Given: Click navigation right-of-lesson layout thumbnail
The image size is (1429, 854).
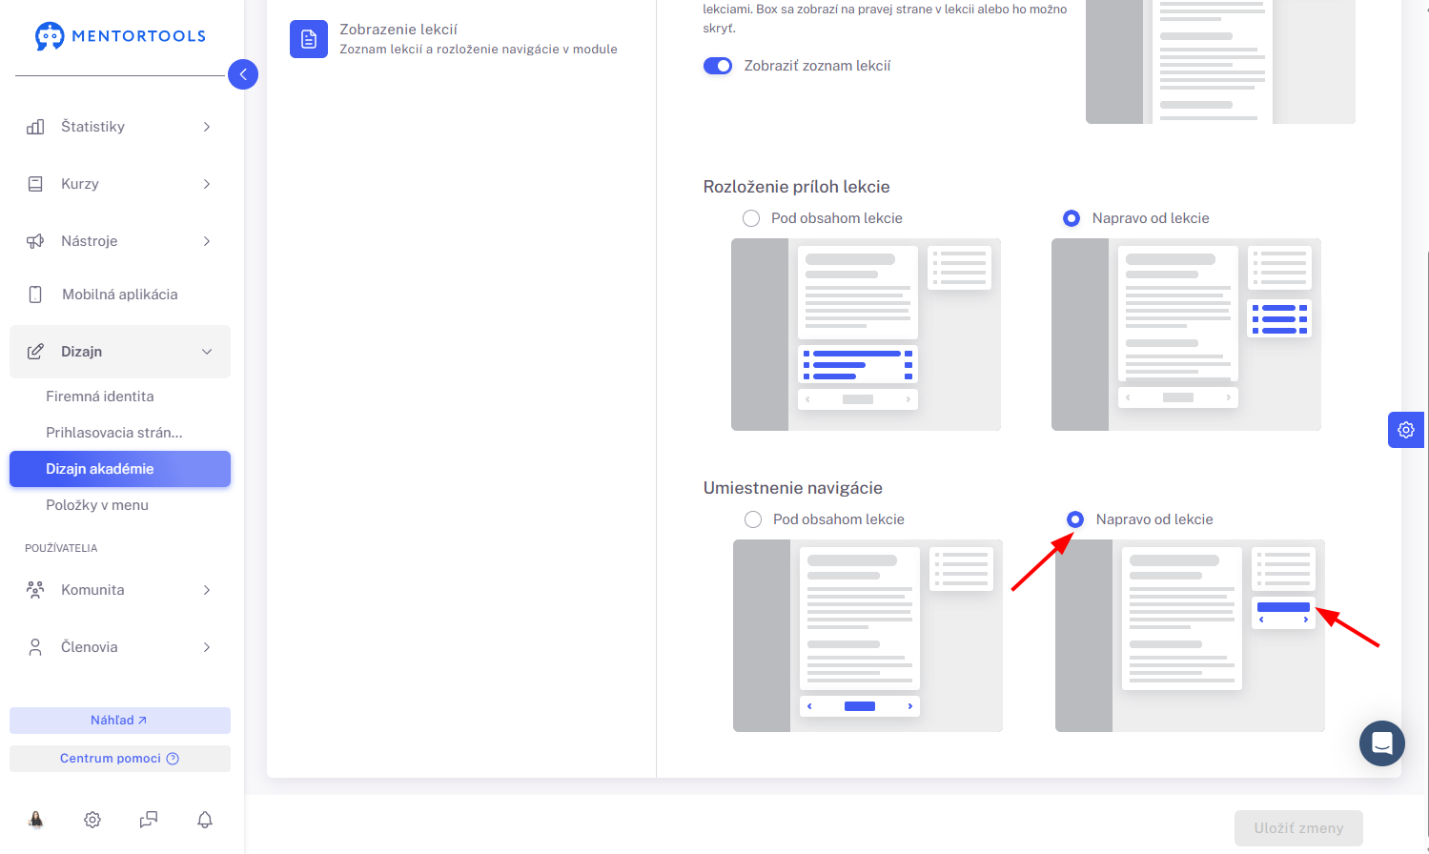Looking at the screenshot, I should tap(1190, 636).
